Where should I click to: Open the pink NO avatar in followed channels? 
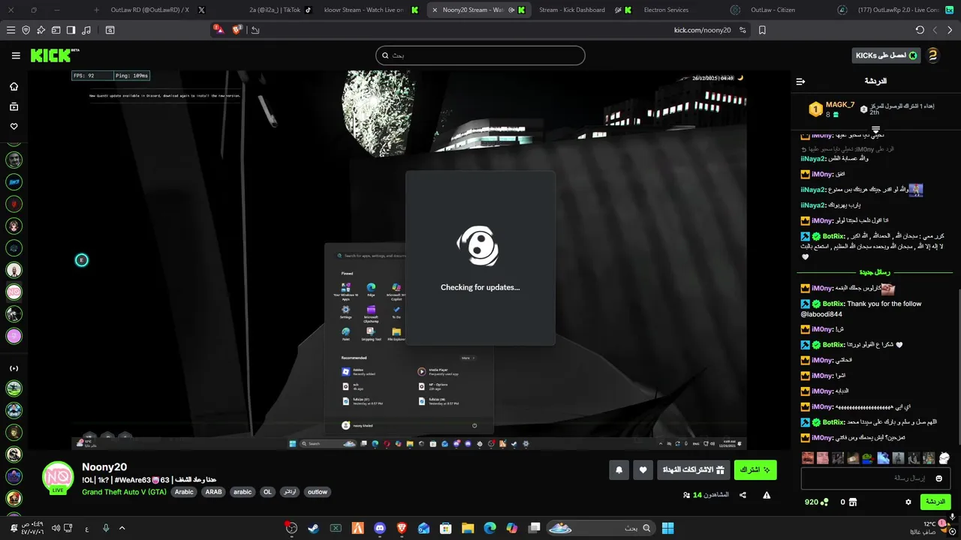[14, 292]
